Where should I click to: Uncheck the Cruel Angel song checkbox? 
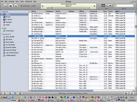click(x=32, y=43)
